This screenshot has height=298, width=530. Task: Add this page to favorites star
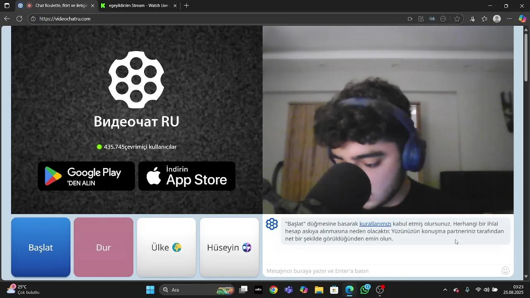click(457, 19)
